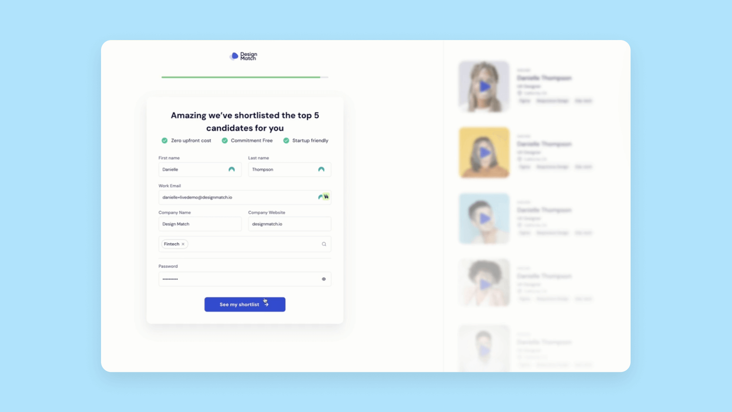
Task: Remove the Fintech tag by clicking X
Action: pos(183,244)
